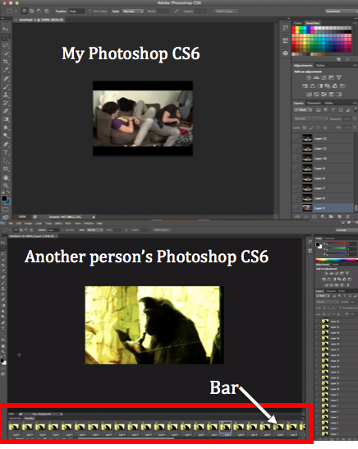Click Add to selection icon in top options bar

32,12
